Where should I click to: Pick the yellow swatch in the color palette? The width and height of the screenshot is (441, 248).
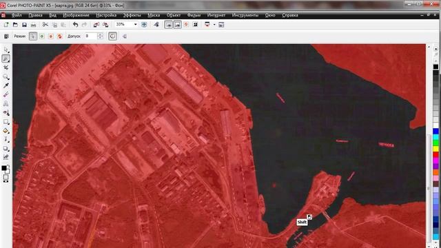click(x=435, y=149)
